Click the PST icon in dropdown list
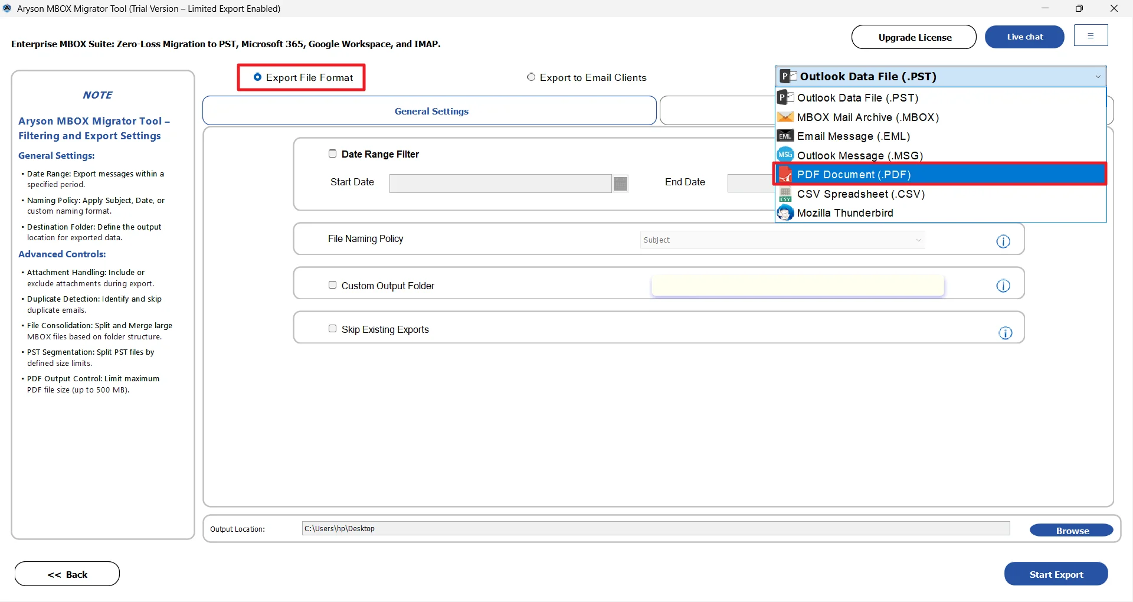Viewport: 1133px width, 602px height. pyautogui.click(x=785, y=97)
